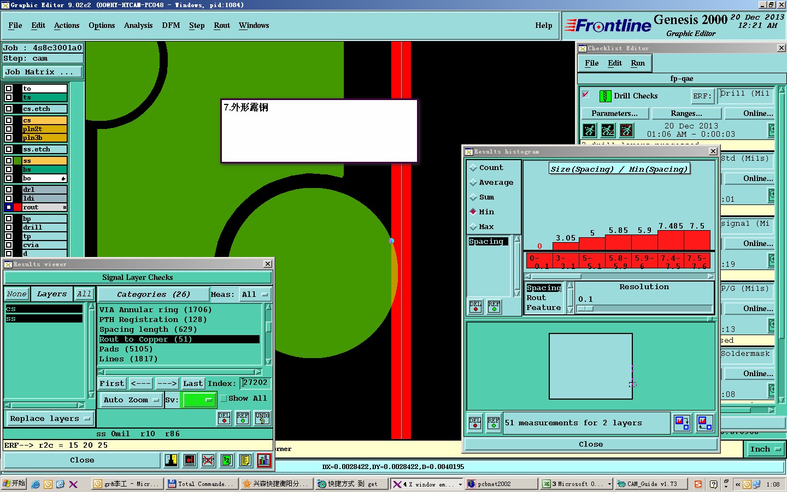Toggle visibility box of drl layer

(9, 190)
